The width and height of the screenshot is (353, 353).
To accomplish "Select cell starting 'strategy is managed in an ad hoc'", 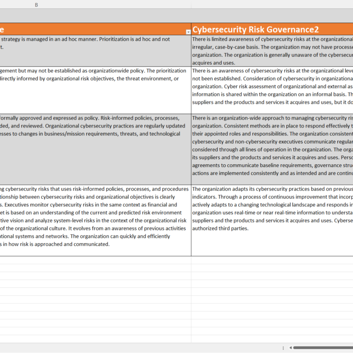I will click(96, 50).
